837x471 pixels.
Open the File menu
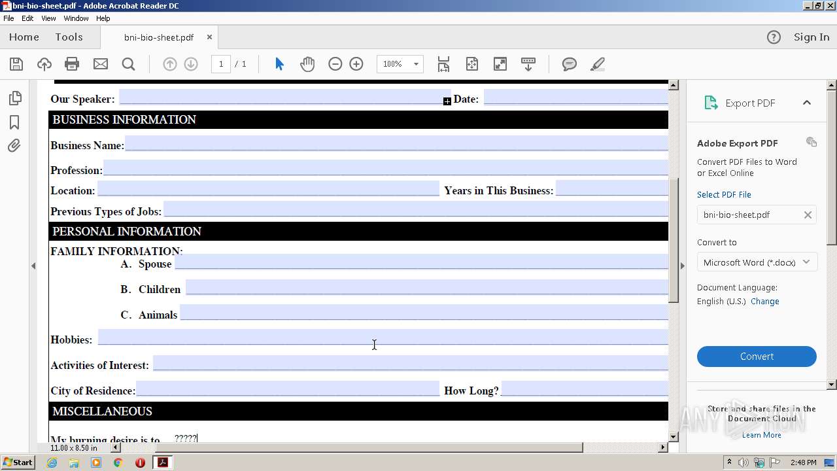pyautogui.click(x=9, y=18)
